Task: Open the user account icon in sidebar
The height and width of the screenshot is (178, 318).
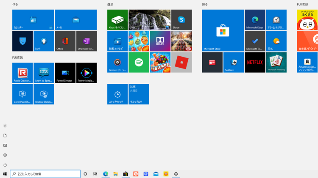Action: coord(5,126)
